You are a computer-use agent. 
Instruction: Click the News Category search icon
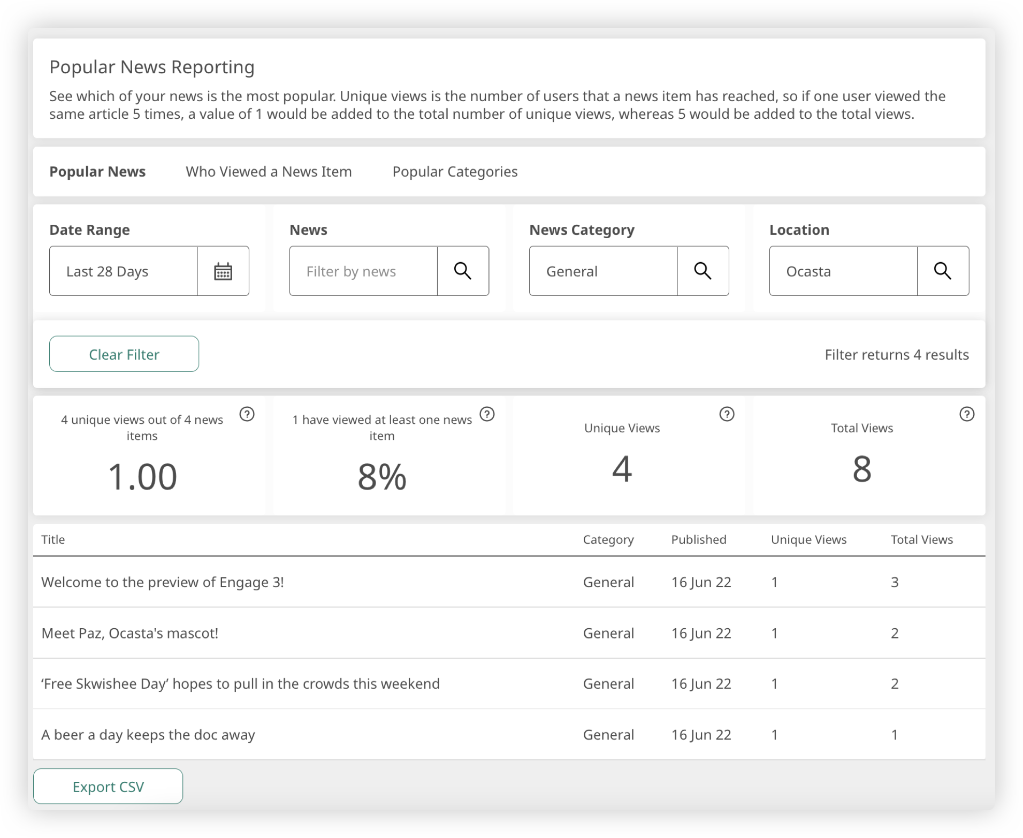(703, 271)
